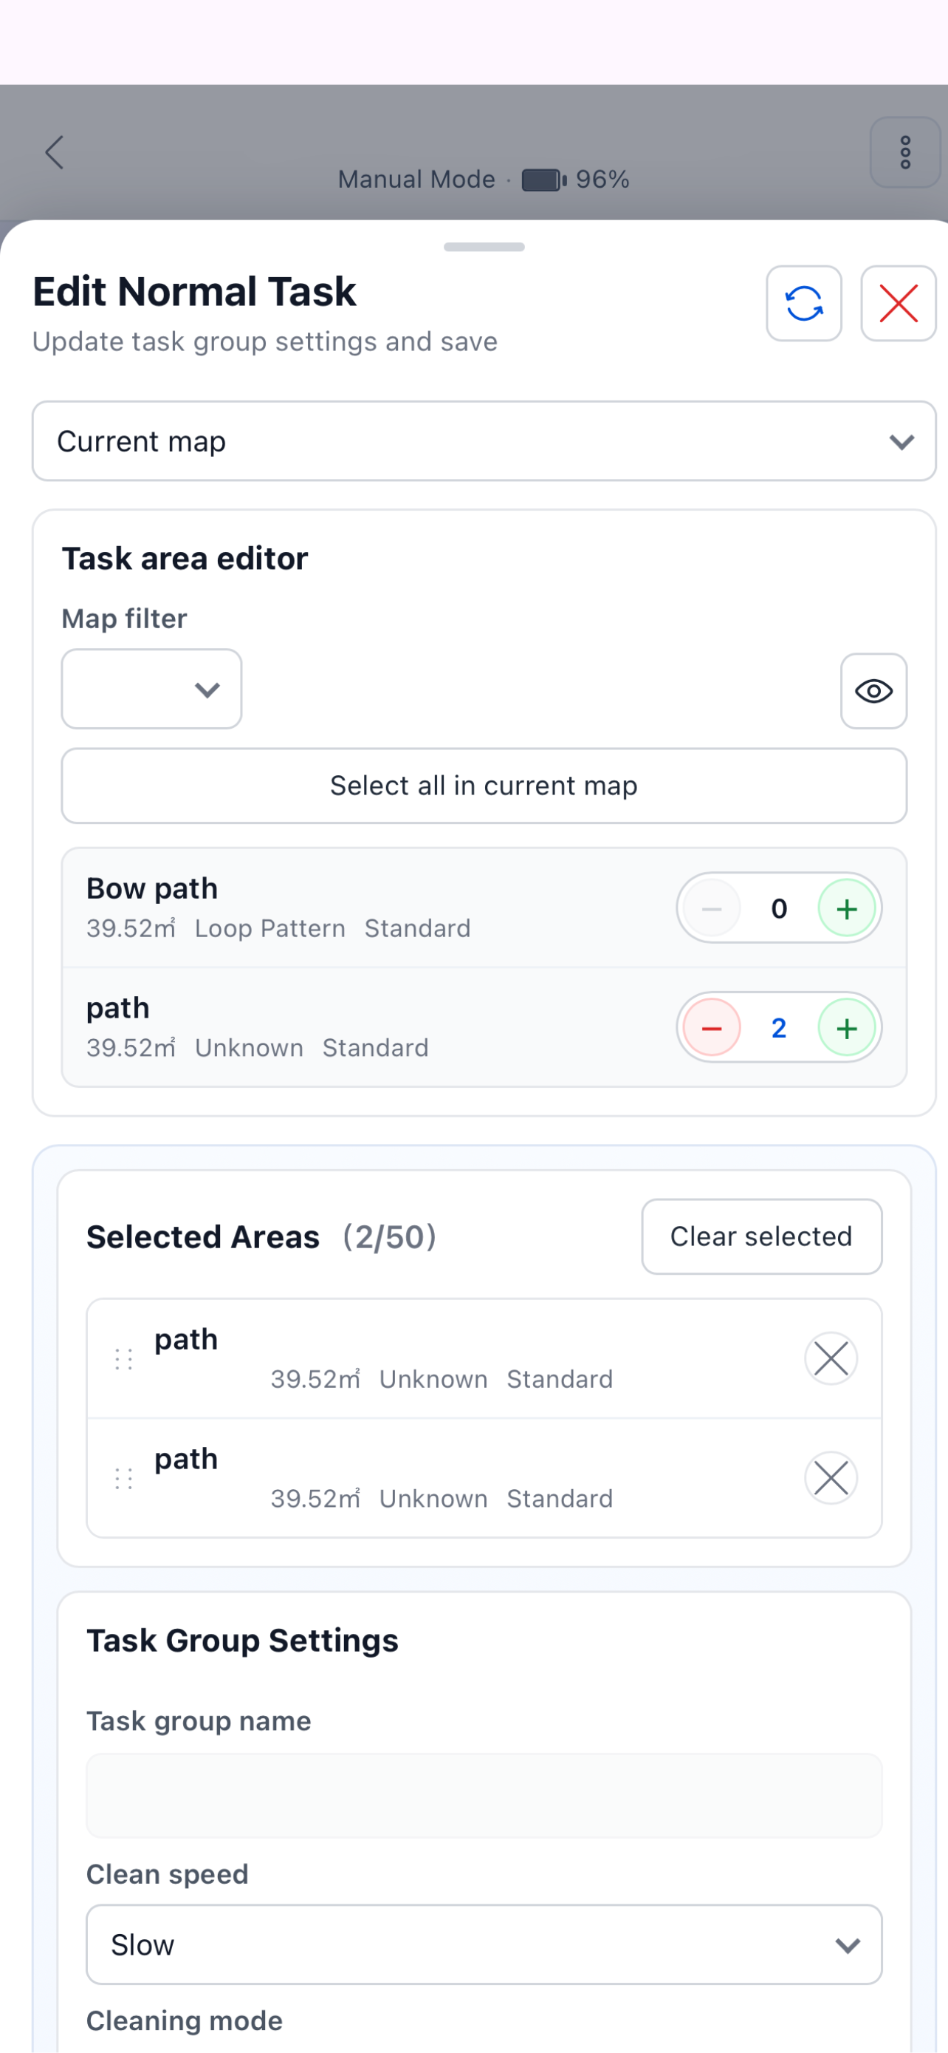Viewport: 948px width, 2053px height.
Task: Toggle map visibility with the eye icon
Action: click(874, 691)
